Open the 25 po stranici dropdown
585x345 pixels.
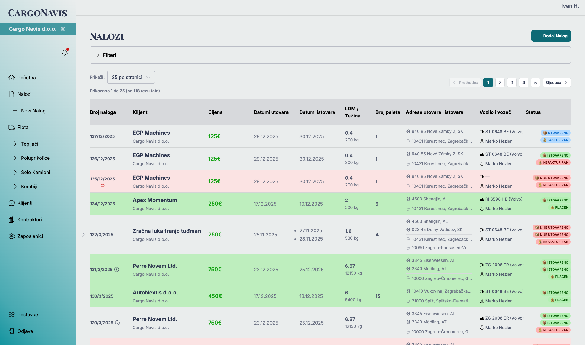131,77
